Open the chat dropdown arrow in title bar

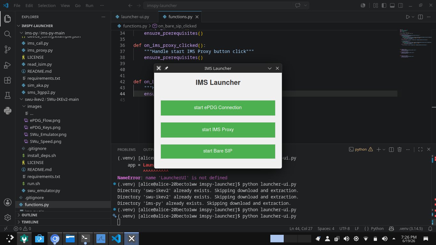(x=305, y=5)
